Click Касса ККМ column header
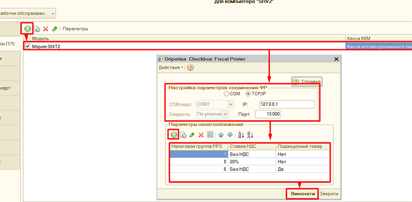Screen dimensions: 412x202 pyautogui.click(x=379, y=39)
